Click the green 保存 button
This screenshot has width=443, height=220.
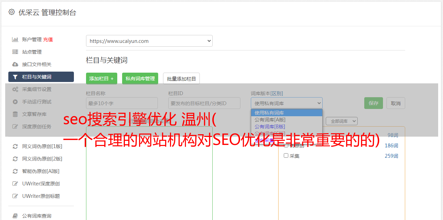pos(374,103)
